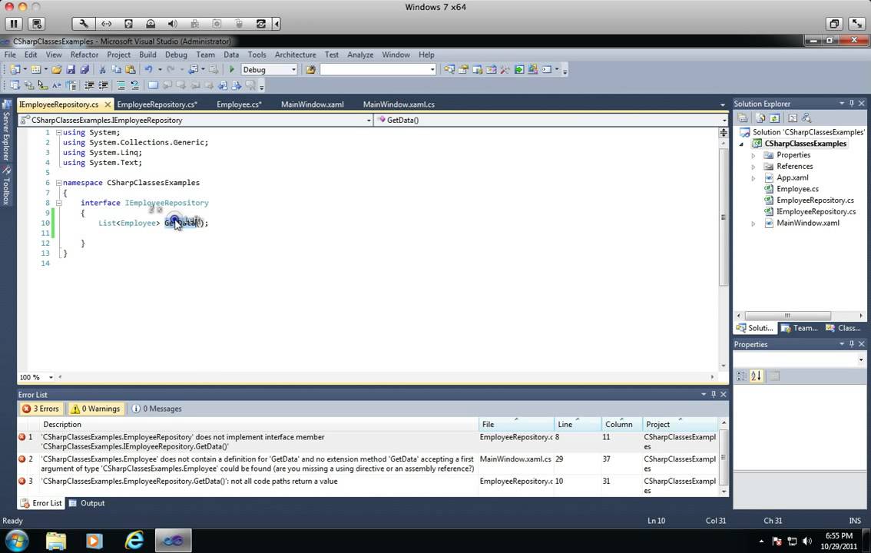Click the VM sound speaker icon
This screenshot has width=871, height=553.
tap(173, 23)
